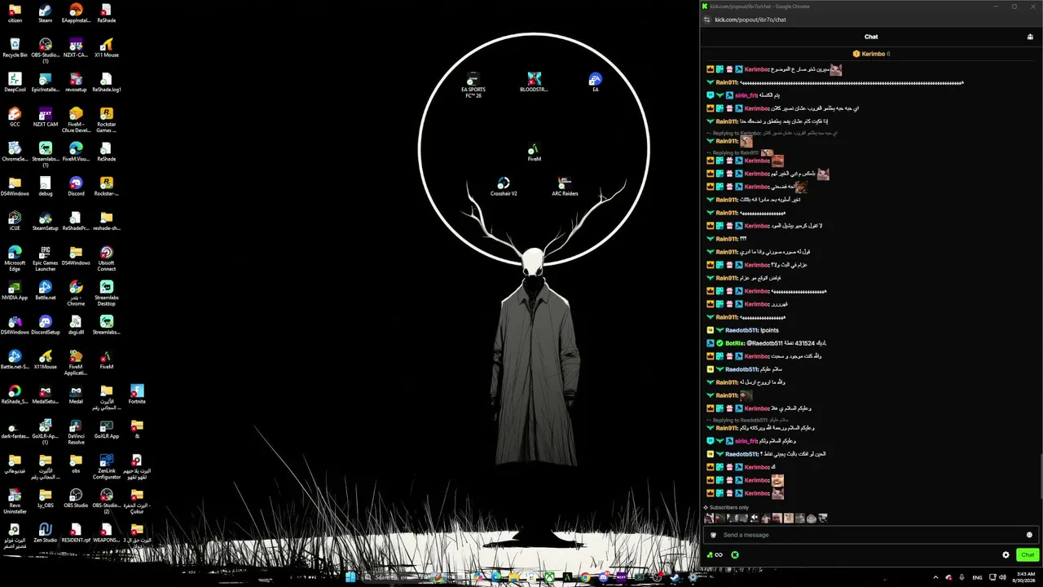Select the GoXLR App desktop icon
This screenshot has height=587, width=1043.
click(106, 429)
